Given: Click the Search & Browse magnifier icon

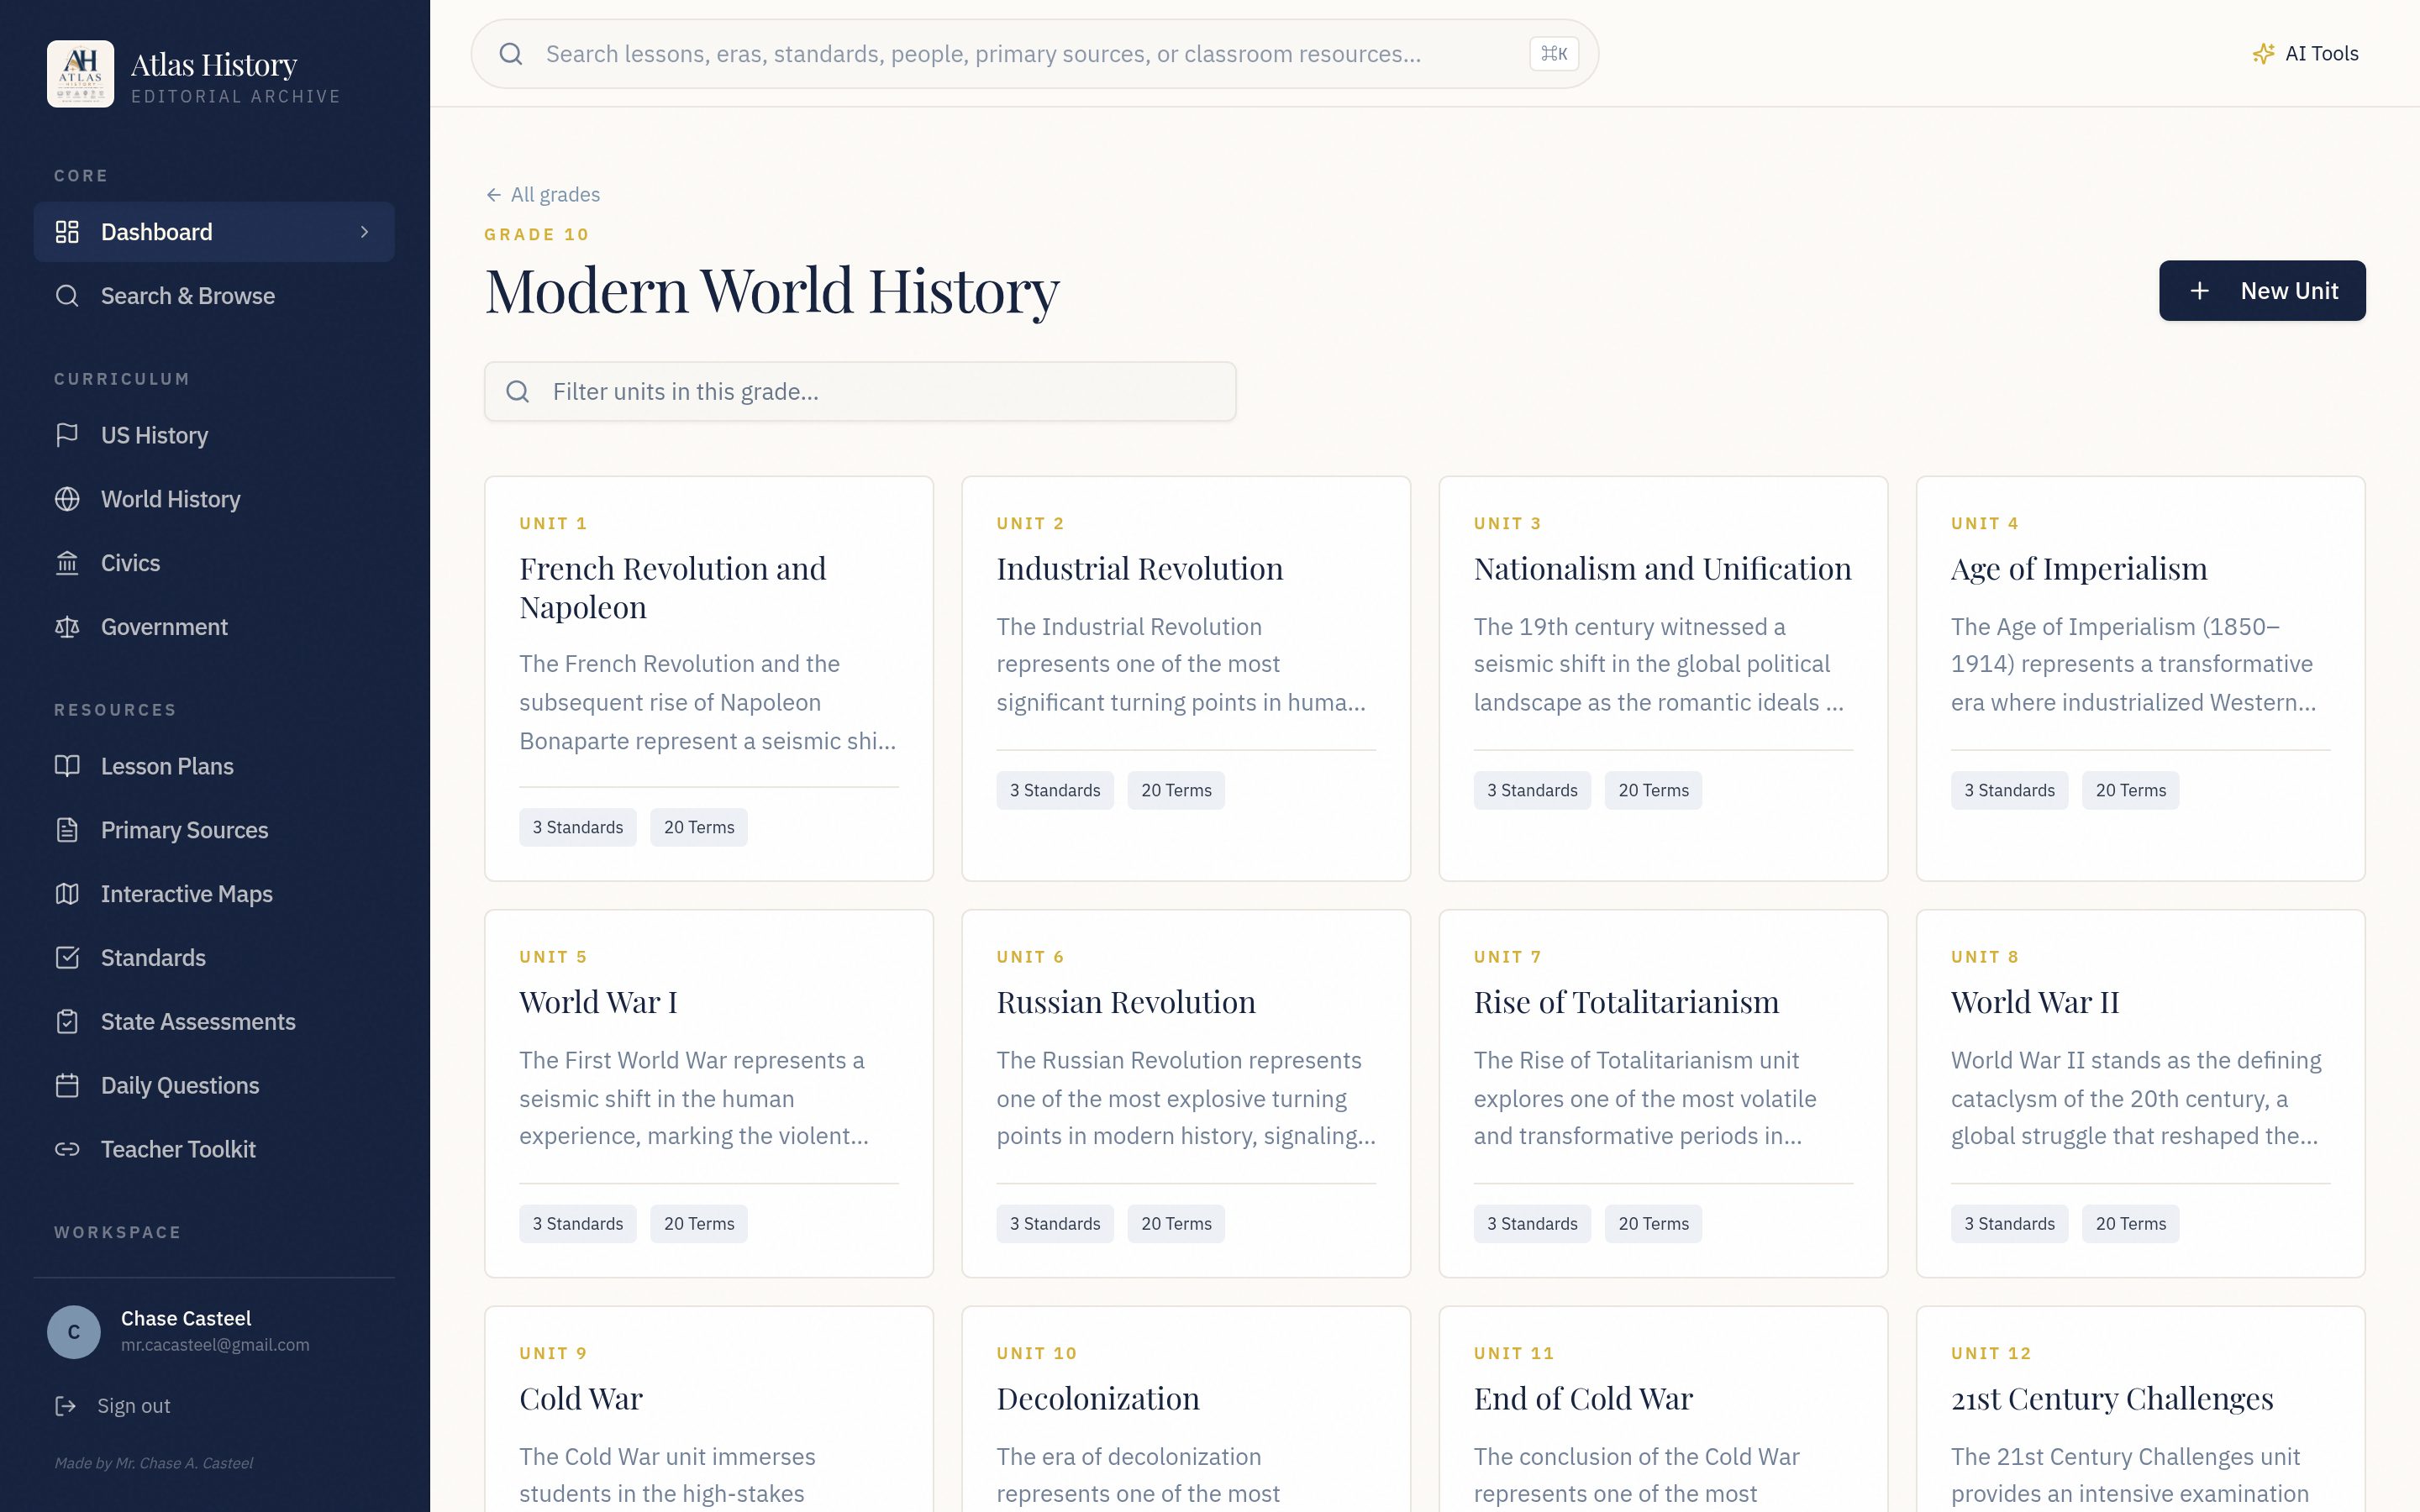Looking at the screenshot, I should [67, 296].
